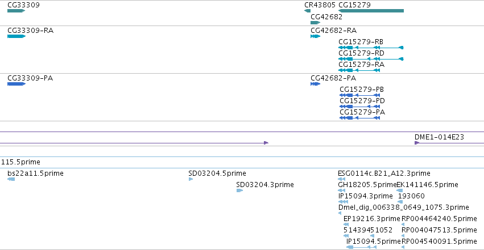
Task: Click the RP004464240.5prime label
Action: pyautogui.click(x=439, y=219)
